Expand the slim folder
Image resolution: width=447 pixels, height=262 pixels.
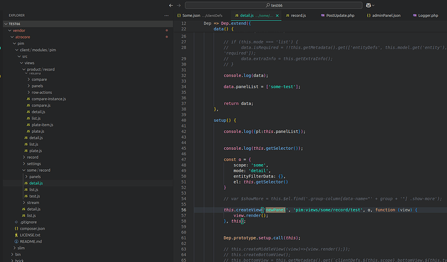14,248
